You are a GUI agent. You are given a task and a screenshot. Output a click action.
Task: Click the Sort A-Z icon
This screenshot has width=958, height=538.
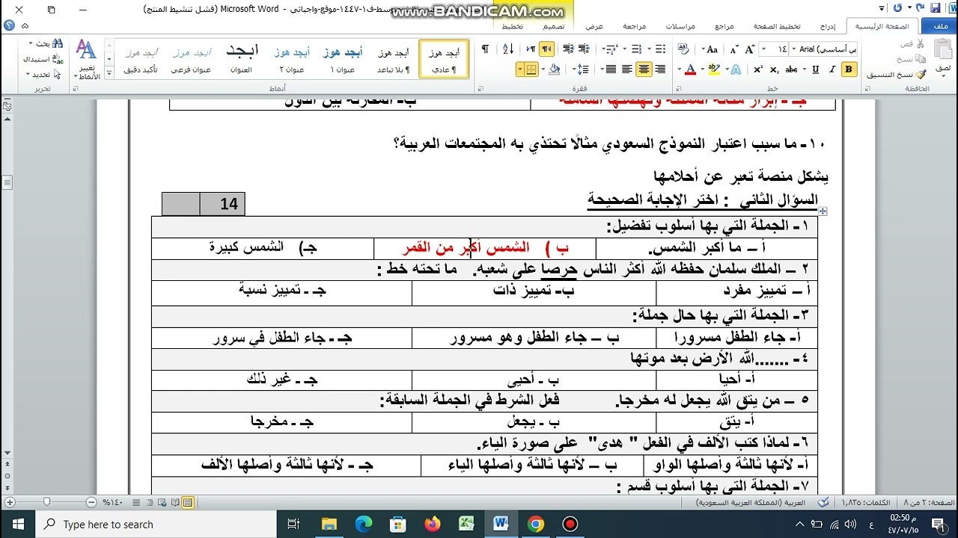point(507,49)
